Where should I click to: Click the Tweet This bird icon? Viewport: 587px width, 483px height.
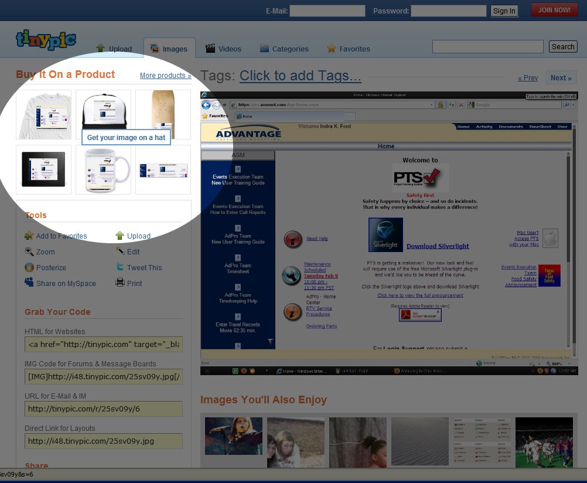(120, 267)
